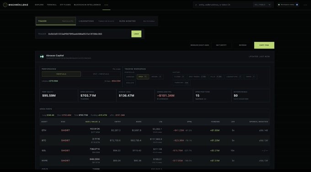Viewport: 311px width, 172px height.
Task: Click the Workspace ready status pill
Action: tap(288, 5)
